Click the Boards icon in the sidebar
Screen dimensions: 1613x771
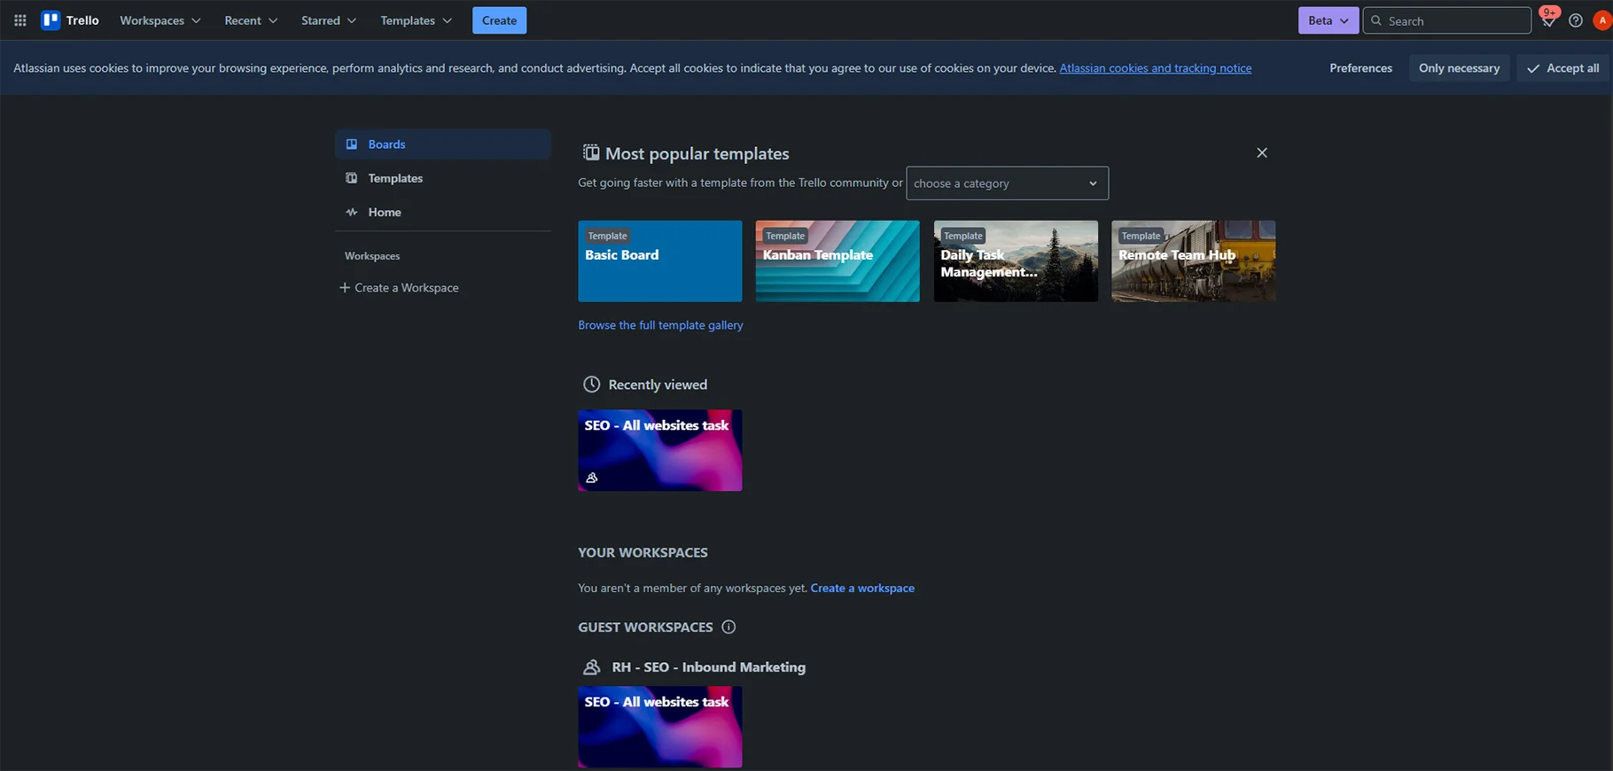point(352,144)
